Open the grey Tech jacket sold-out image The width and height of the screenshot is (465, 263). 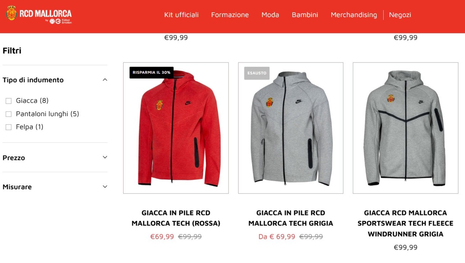click(x=291, y=128)
